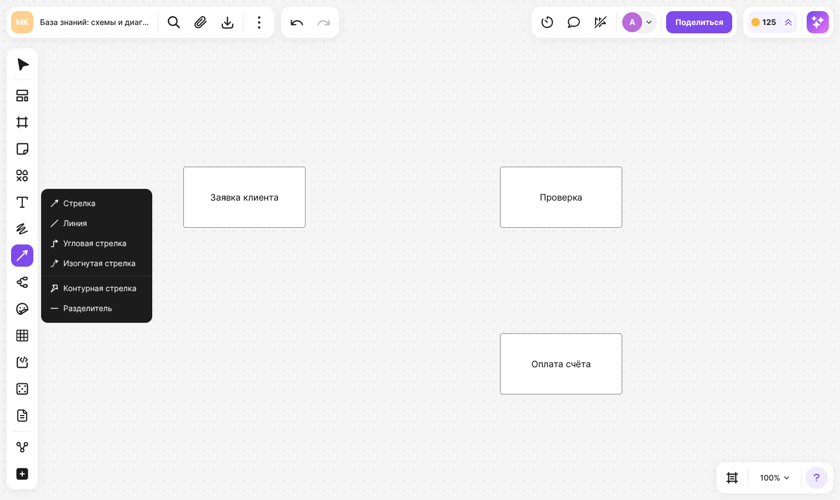Toggle the hide cursors icon

pyautogui.click(x=601, y=22)
